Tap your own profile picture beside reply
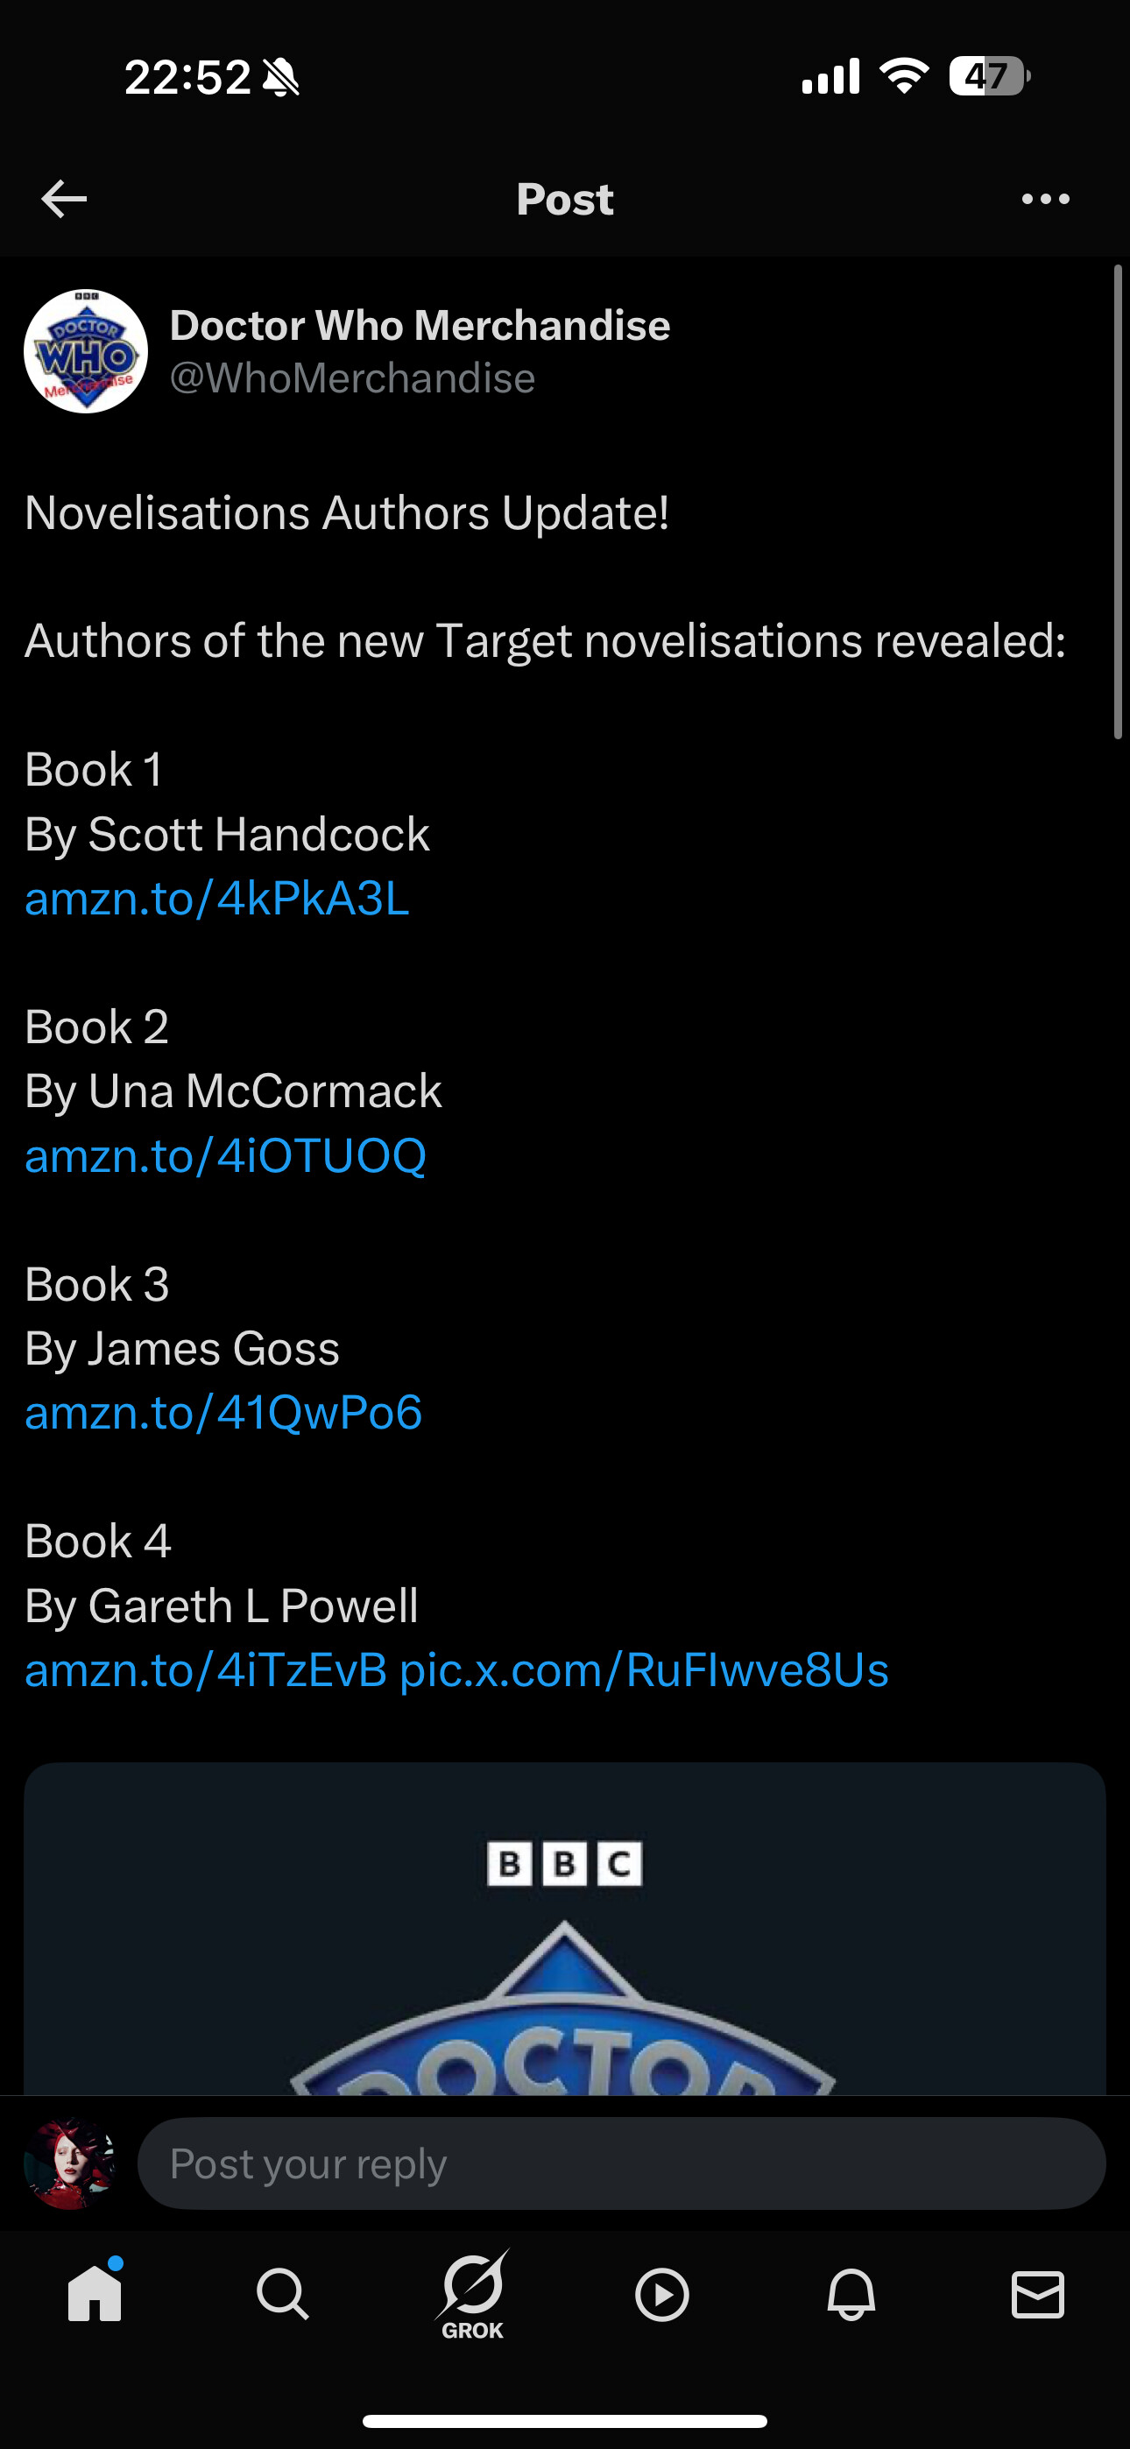The image size is (1130, 2449). (x=69, y=2163)
